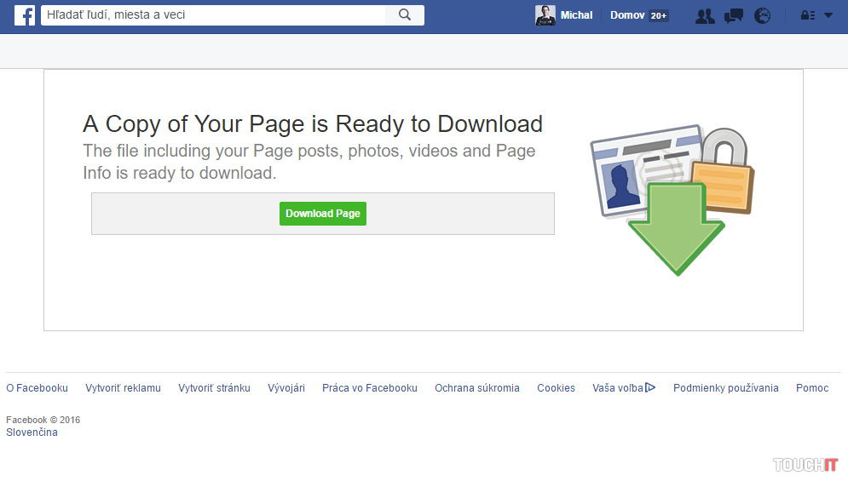This screenshot has width=848, height=481.
Task: Open 'Ochrana súkromia' footer link
Action: point(477,388)
